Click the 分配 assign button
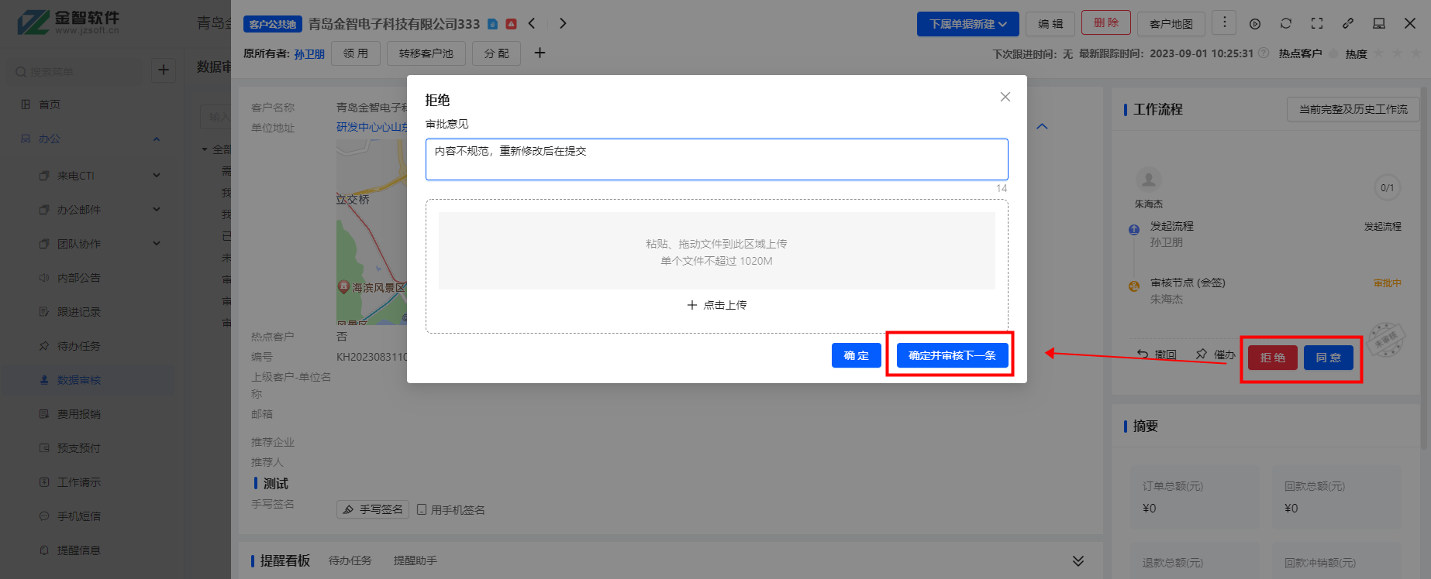This screenshot has width=1431, height=579. click(496, 53)
